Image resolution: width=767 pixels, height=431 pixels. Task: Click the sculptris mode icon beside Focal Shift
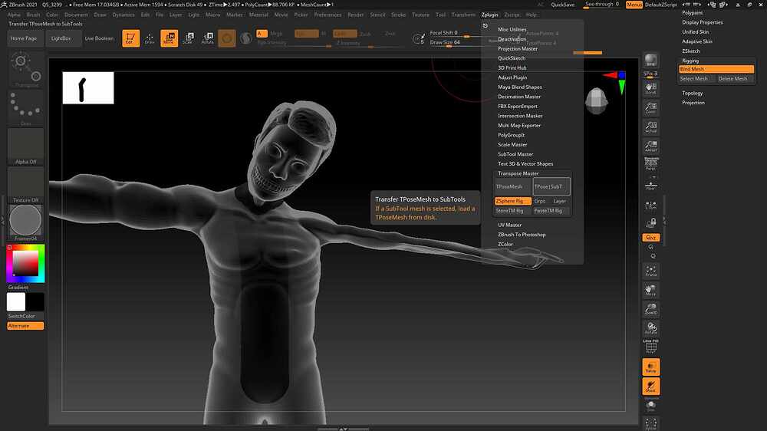tap(420, 38)
